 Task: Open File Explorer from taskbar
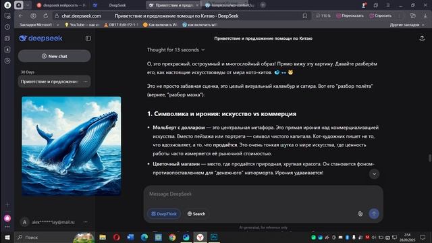103,237
